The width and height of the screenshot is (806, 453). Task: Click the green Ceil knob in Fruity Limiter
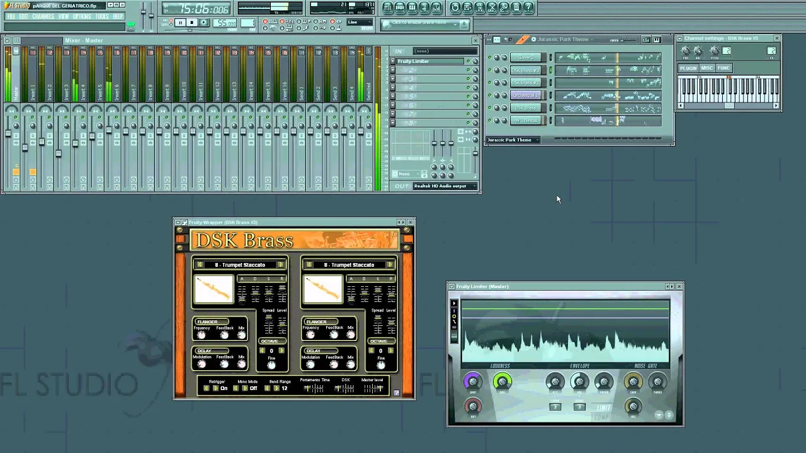click(x=502, y=381)
